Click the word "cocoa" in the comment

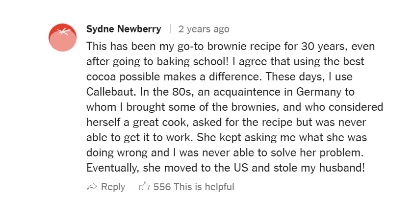(101, 76)
